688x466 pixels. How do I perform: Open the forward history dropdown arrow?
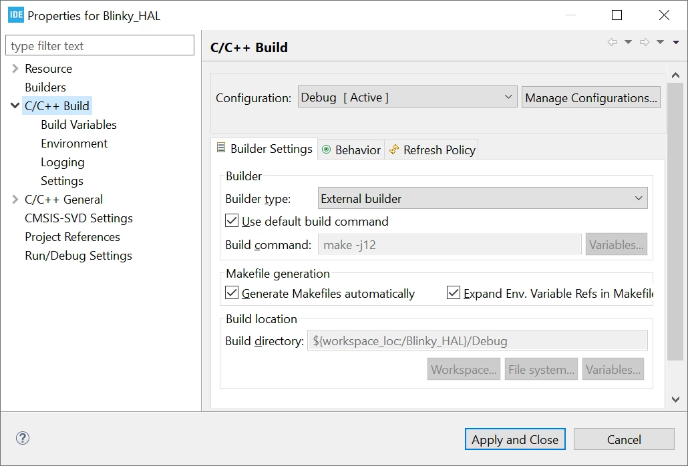660,42
